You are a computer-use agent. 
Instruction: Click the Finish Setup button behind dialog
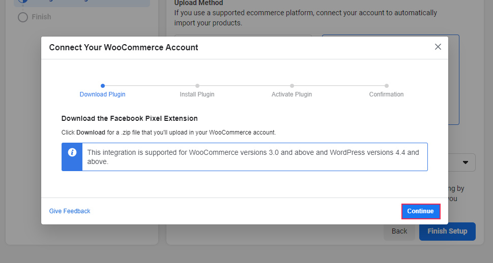pos(447,232)
